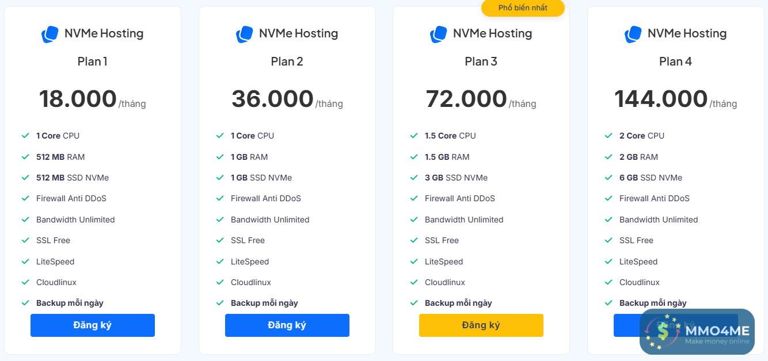Click 'Firewall Anti DDoS' in Plan 4
Screen dimensions: 768x361
click(x=654, y=198)
